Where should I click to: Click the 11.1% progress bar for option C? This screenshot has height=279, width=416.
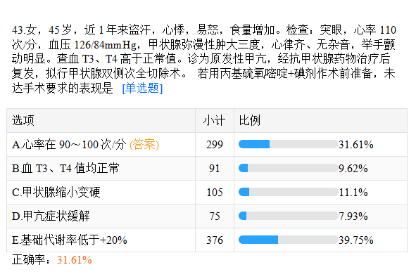point(289,192)
